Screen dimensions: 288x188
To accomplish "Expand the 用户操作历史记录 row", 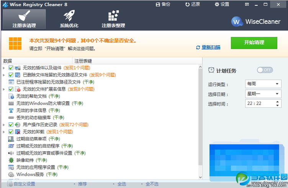I will pyautogui.click(x=4, y=125).
